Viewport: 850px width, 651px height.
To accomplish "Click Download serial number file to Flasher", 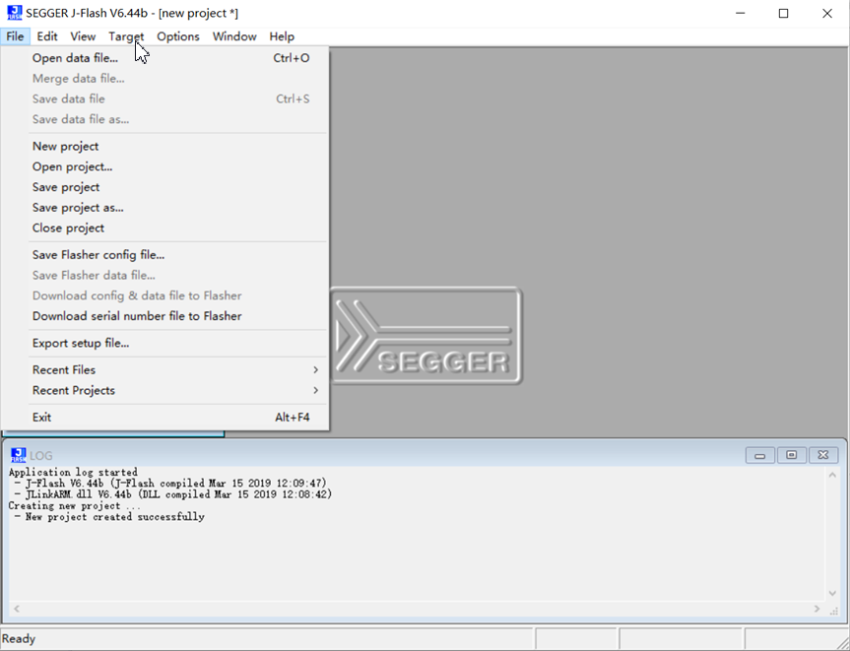I will [136, 315].
